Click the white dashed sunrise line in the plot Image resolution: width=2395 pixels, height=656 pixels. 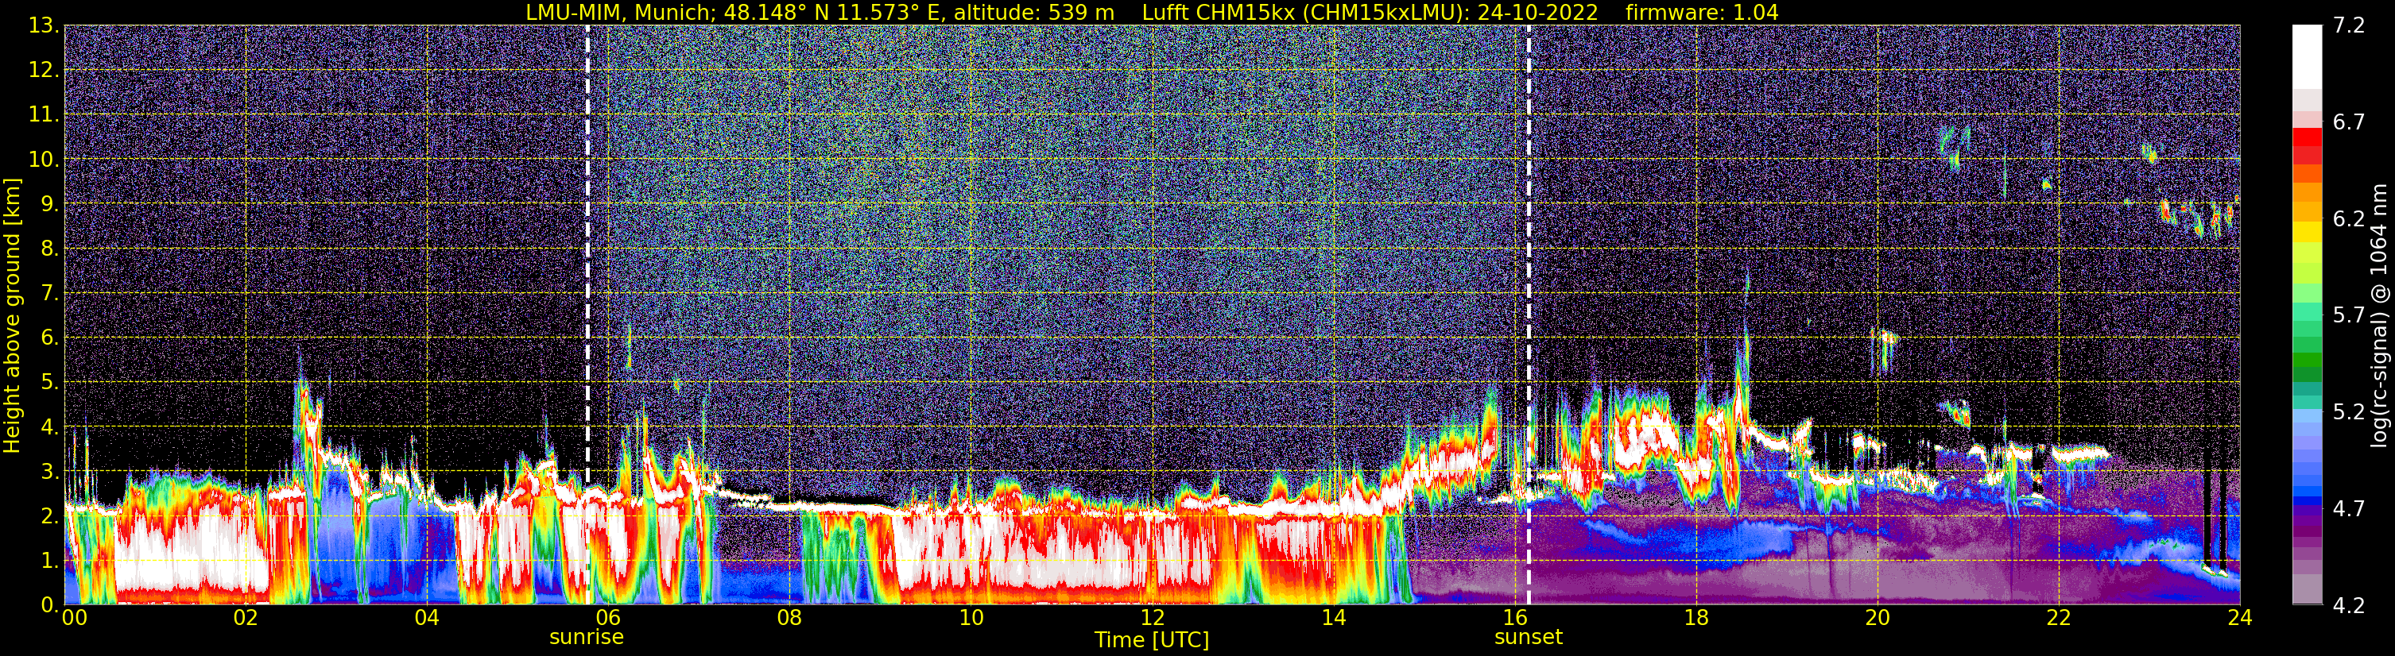587,315
